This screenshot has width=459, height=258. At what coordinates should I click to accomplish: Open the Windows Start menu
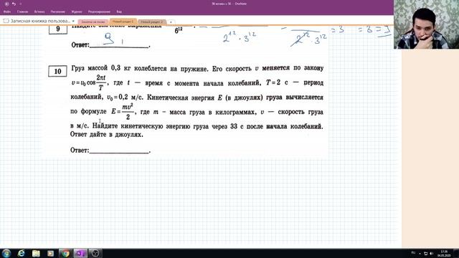(6, 253)
